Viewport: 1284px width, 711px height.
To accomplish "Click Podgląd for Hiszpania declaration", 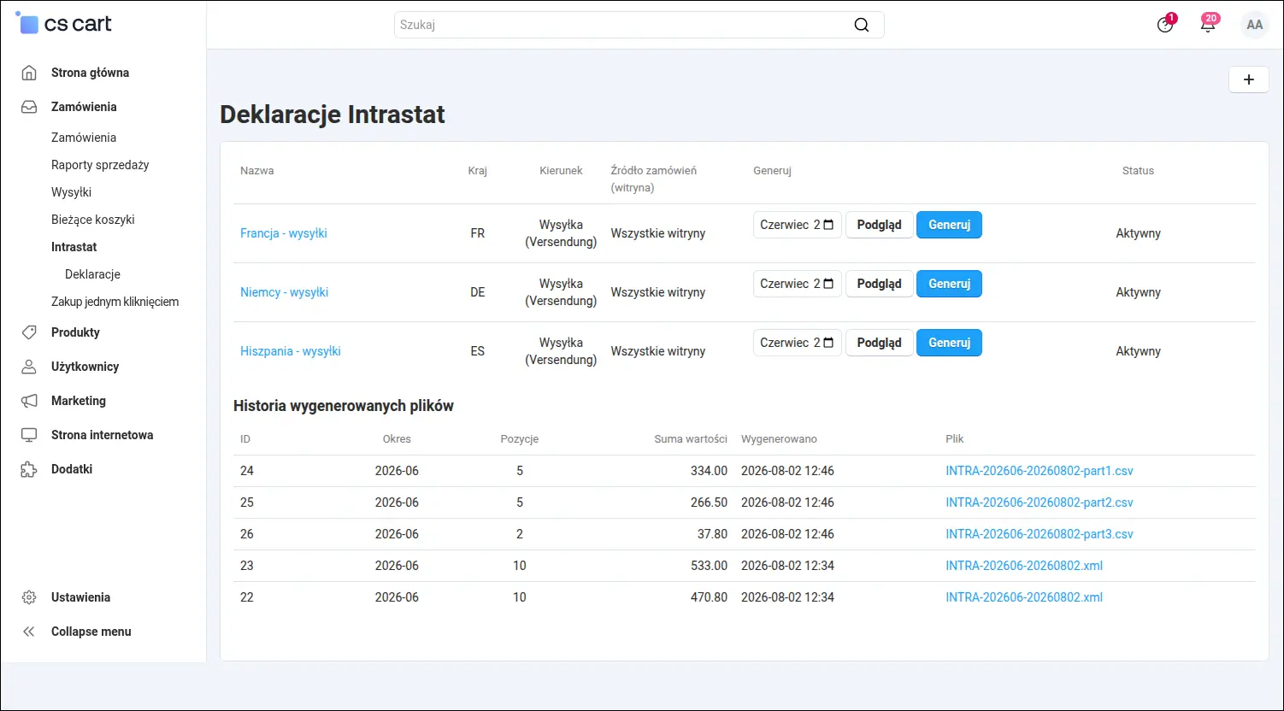I will (x=880, y=343).
